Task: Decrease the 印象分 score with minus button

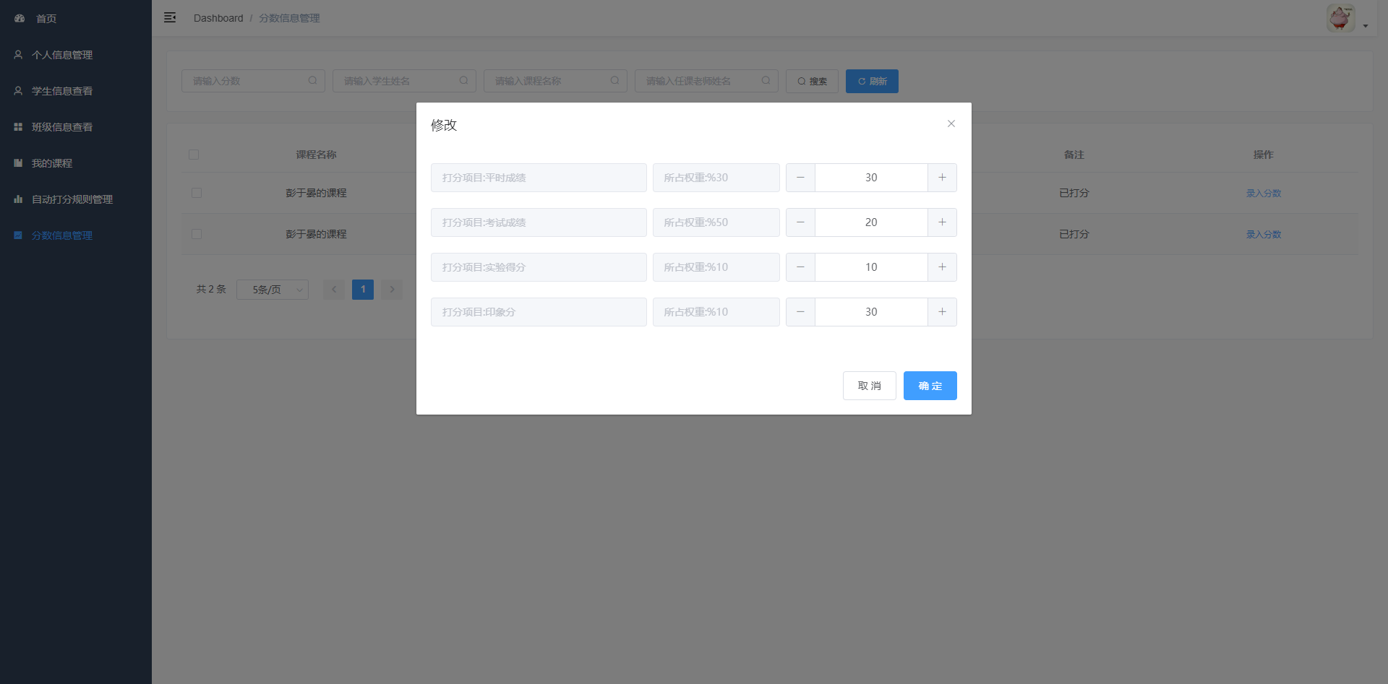Action: point(800,312)
